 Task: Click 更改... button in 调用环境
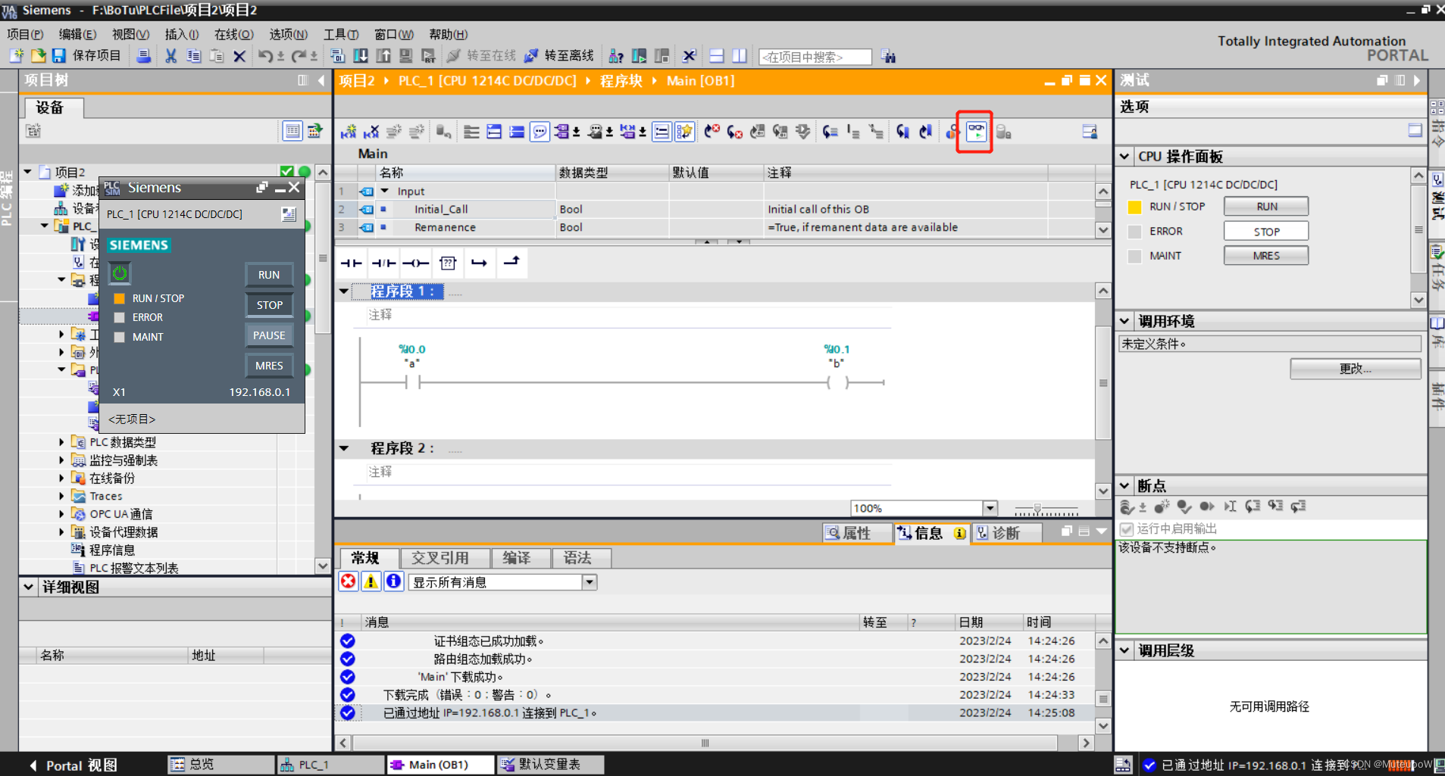[1355, 369]
